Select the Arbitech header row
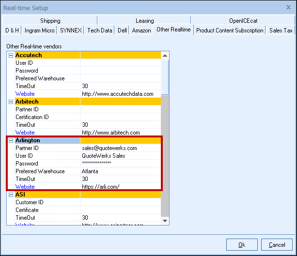The height and width of the screenshot is (256, 297). tap(88, 102)
